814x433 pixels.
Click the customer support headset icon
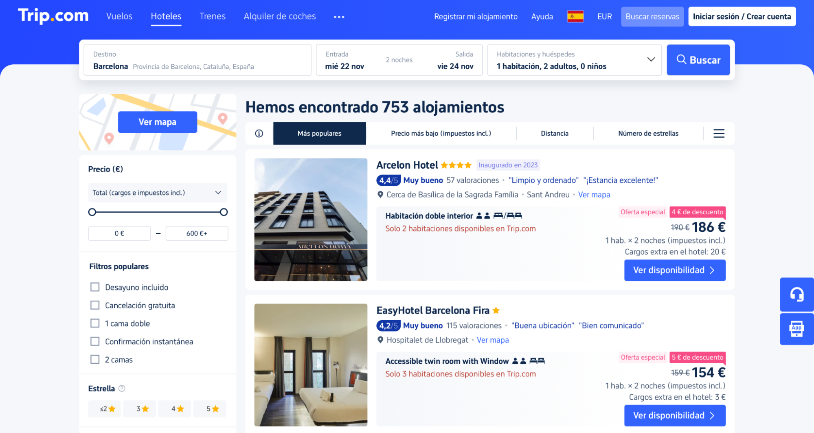pyautogui.click(x=796, y=294)
